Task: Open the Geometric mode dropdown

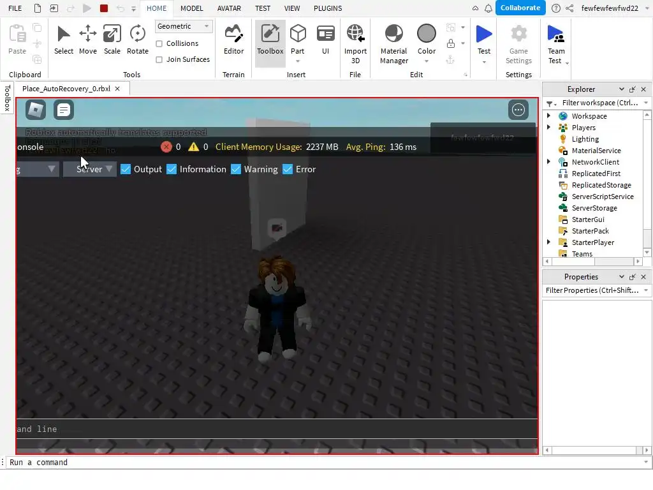Action: tap(184, 26)
